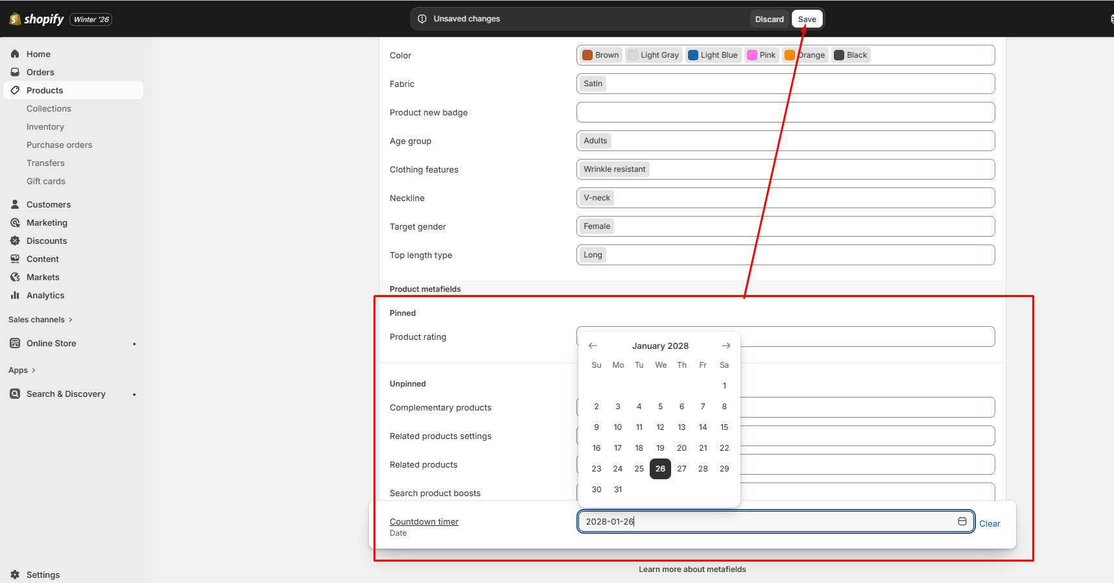Select January 15 in the calendar
The height and width of the screenshot is (583, 1114).
(x=724, y=427)
